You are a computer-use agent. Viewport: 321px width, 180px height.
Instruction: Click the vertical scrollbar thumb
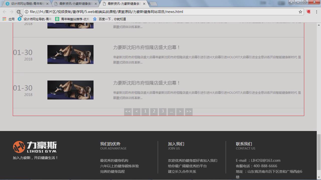click(x=319, y=152)
